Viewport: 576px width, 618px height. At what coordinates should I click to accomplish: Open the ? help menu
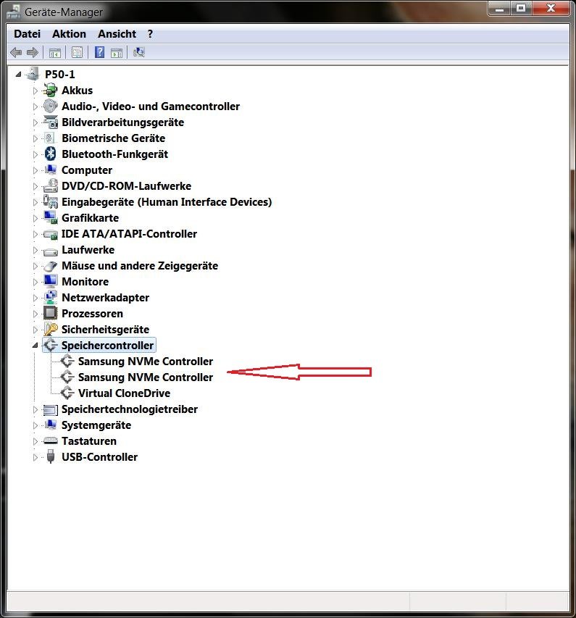click(x=150, y=34)
